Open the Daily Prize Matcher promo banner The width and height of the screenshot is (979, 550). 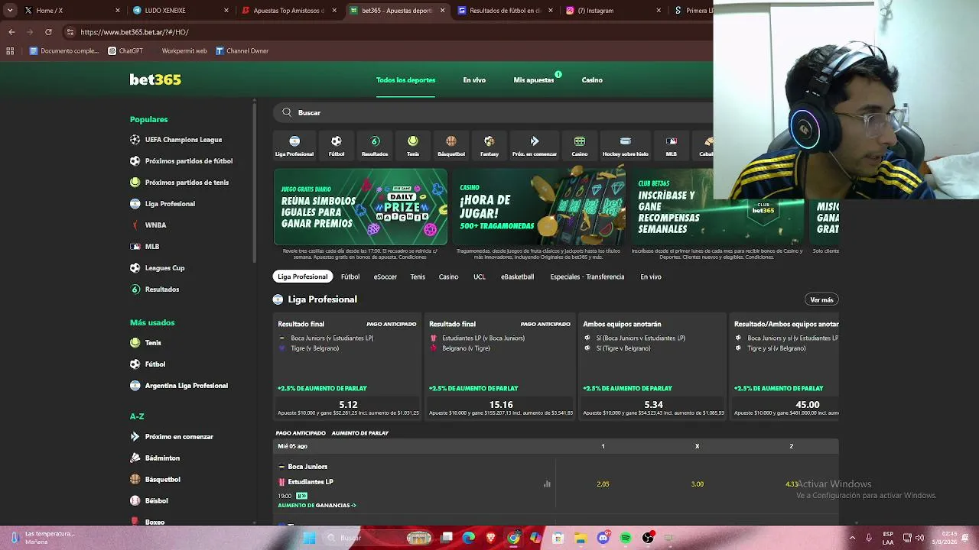point(360,207)
